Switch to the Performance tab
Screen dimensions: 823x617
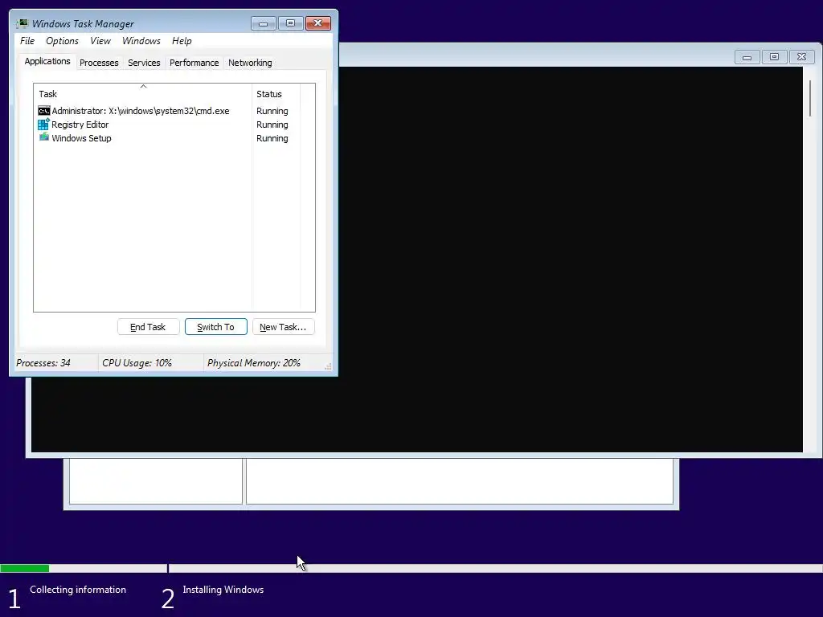(194, 63)
